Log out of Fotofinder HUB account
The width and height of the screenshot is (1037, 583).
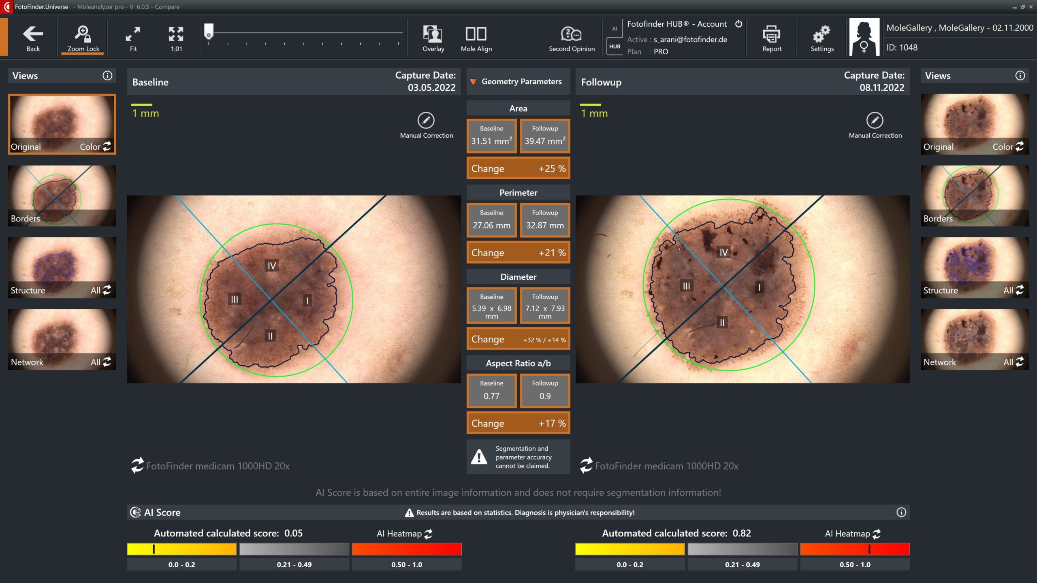click(x=739, y=23)
